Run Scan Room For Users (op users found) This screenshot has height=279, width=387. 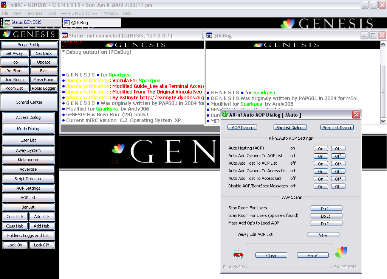(326, 216)
